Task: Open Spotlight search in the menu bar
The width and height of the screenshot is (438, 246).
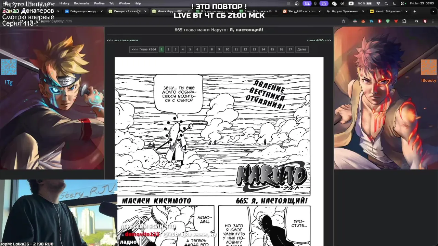Action: (386, 3)
